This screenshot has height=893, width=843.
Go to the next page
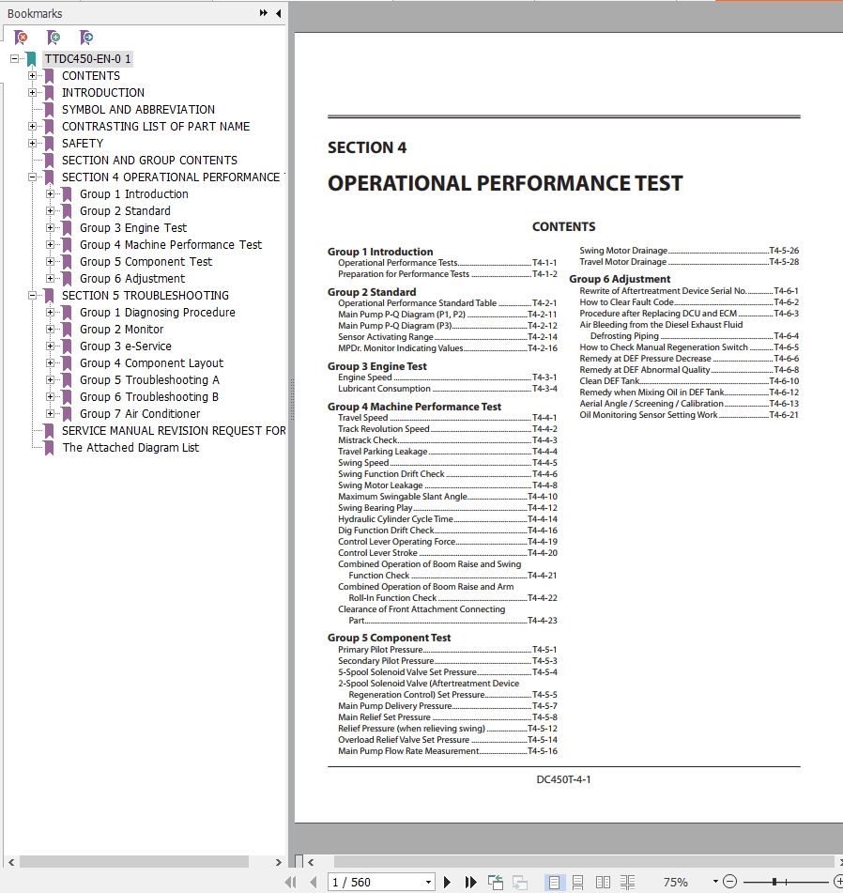click(x=448, y=882)
